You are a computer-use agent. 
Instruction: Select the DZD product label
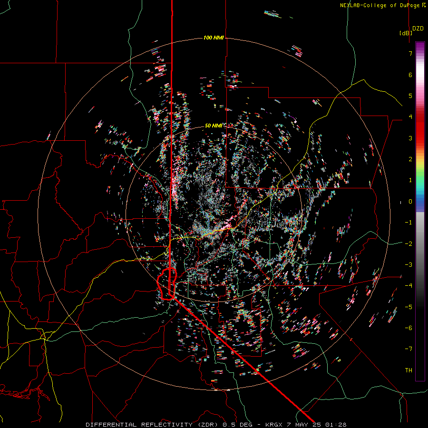(x=418, y=29)
